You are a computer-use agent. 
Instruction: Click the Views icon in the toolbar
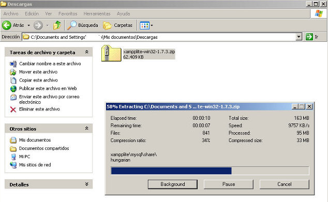(x=144, y=25)
